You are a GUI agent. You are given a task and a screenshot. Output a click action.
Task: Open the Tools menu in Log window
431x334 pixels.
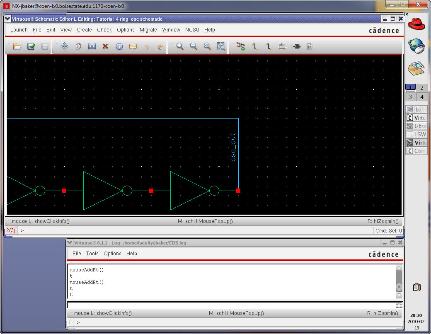point(92,254)
